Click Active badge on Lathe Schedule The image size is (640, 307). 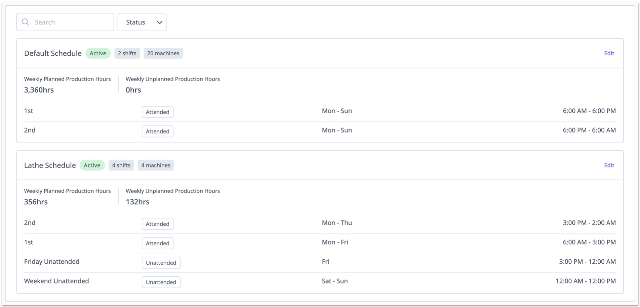click(x=92, y=165)
